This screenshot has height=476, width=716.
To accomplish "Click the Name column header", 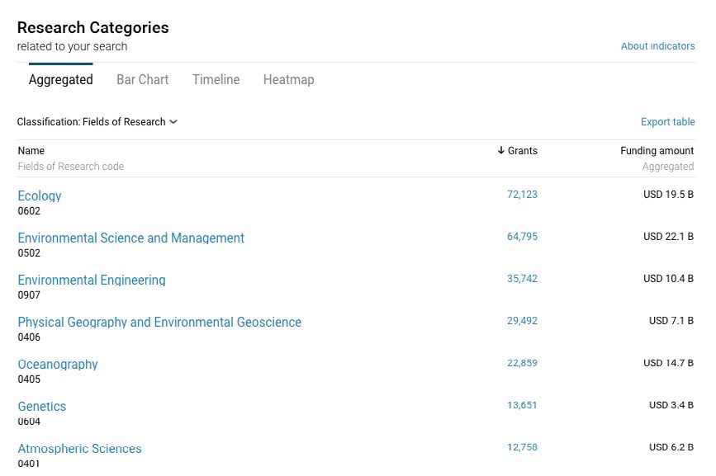I will coord(31,151).
